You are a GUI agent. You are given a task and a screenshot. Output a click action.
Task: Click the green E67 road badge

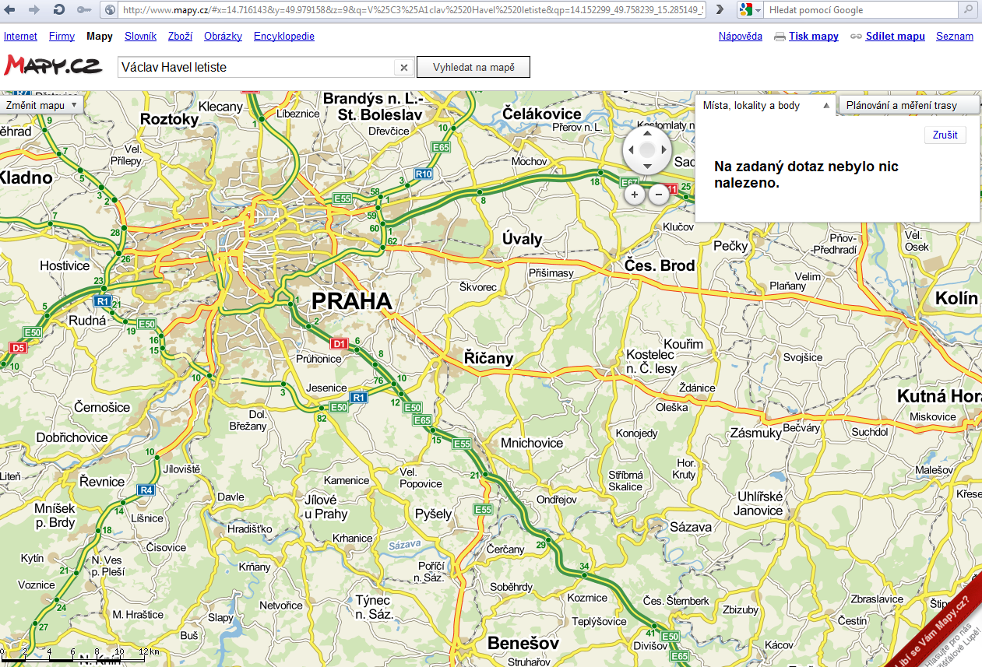[629, 183]
